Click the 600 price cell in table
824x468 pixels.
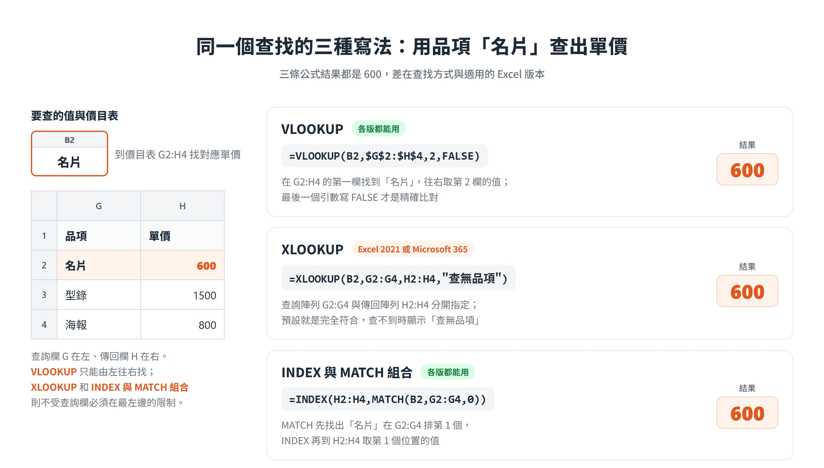coord(183,265)
